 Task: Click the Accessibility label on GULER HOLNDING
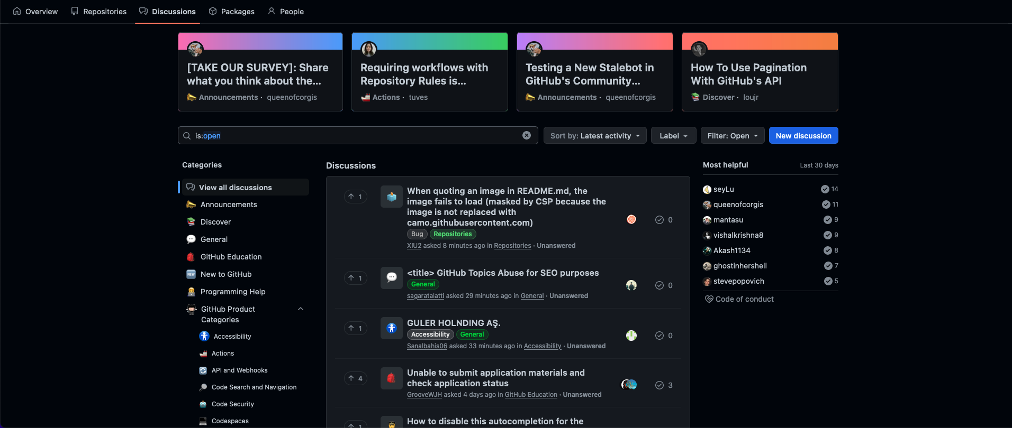pyautogui.click(x=430, y=334)
